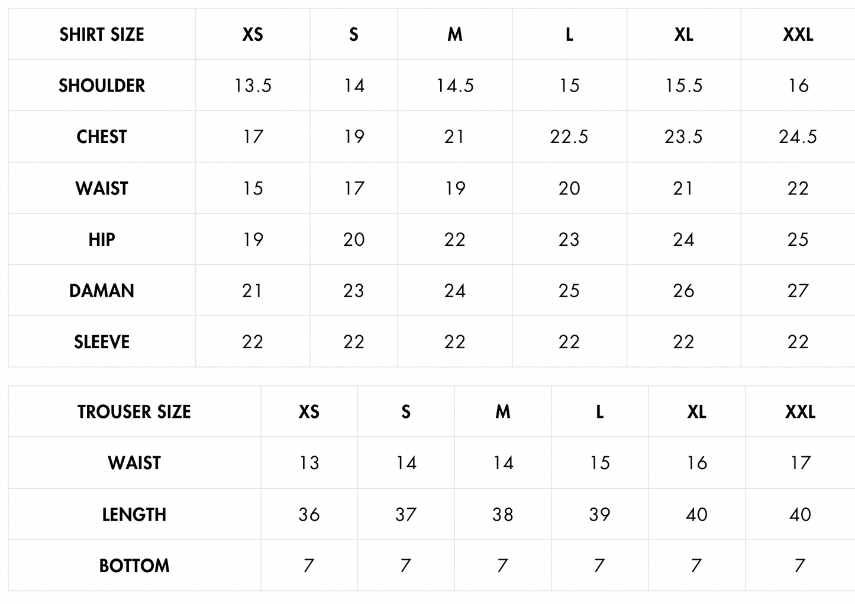Click the TROUSER SIZE header cell
Viewport: 855px width, 604px height.
coord(134,411)
